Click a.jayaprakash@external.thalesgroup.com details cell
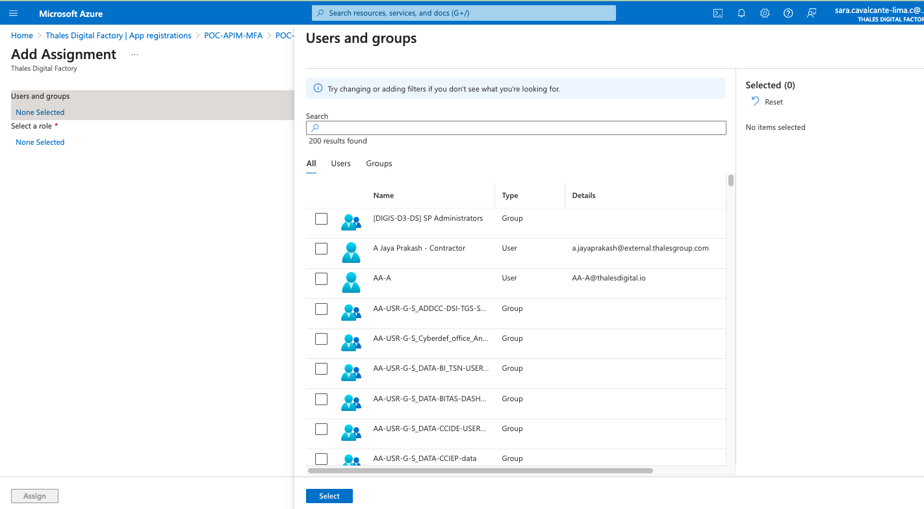The image size is (924, 509). click(640, 248)
